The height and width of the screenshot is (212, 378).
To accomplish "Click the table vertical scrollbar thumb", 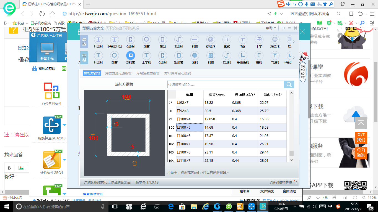I will 291,153.
